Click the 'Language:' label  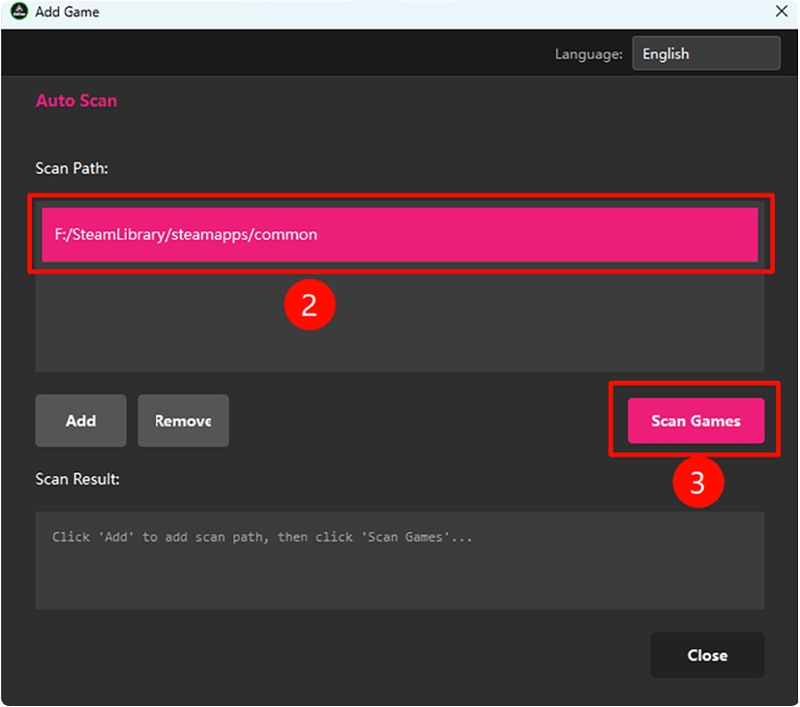(588, 54)
